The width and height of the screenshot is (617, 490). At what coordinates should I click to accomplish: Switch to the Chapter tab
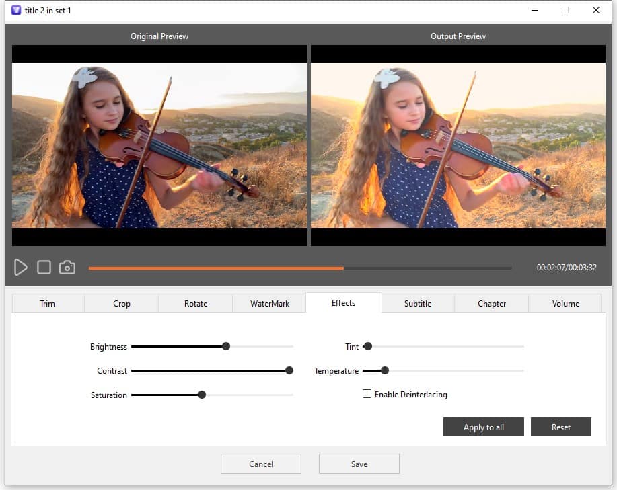[x=491, y=303]
